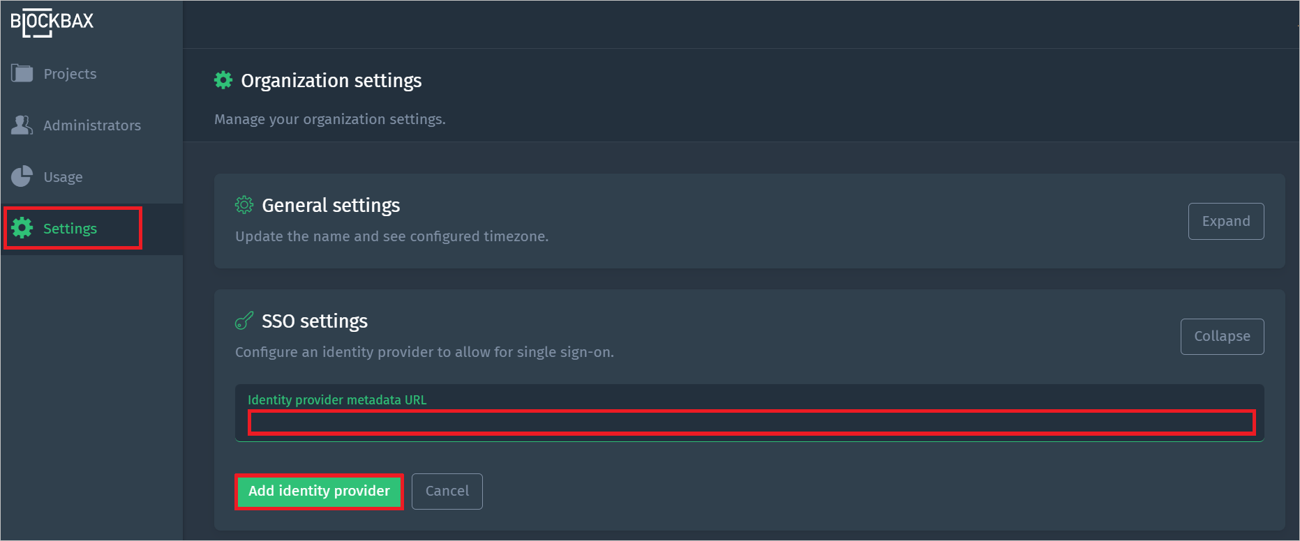Click the Settings gear icon in sidebar
Image resolution: width=1300 pixels, height=541 pixels.
[22, 228]
